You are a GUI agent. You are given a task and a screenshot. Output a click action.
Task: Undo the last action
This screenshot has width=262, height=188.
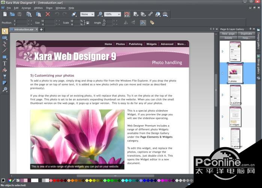57,14
